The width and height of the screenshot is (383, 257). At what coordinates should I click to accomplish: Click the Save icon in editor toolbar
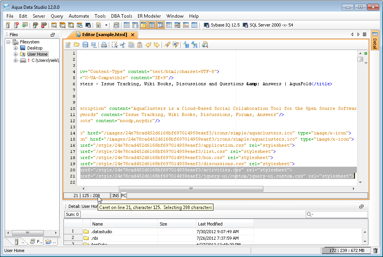click(85, 45)
